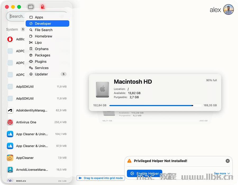Click the Macintosh HD drive icon
Viewport: 238px width, 185px height.
(102, 90)
